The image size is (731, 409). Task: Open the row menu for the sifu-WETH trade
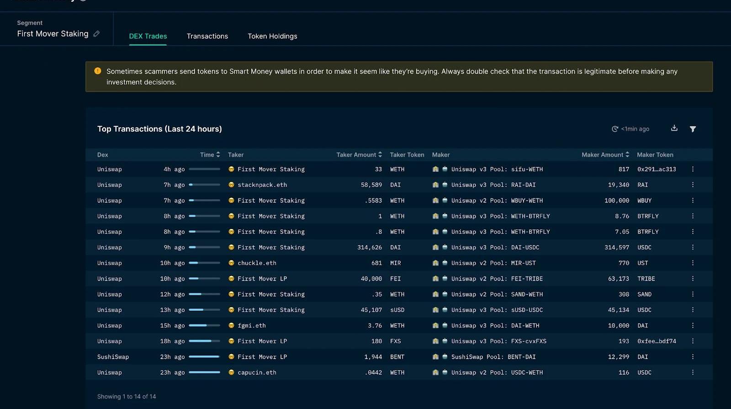(693, 169)
